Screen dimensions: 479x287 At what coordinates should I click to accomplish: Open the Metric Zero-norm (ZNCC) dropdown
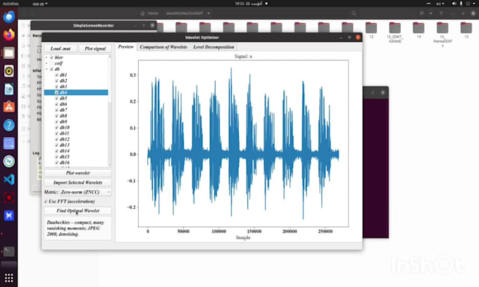click(85, 192)
